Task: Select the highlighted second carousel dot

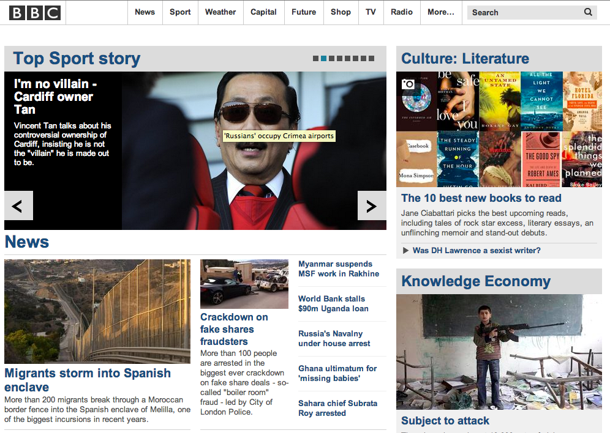Action: (323, 58)
